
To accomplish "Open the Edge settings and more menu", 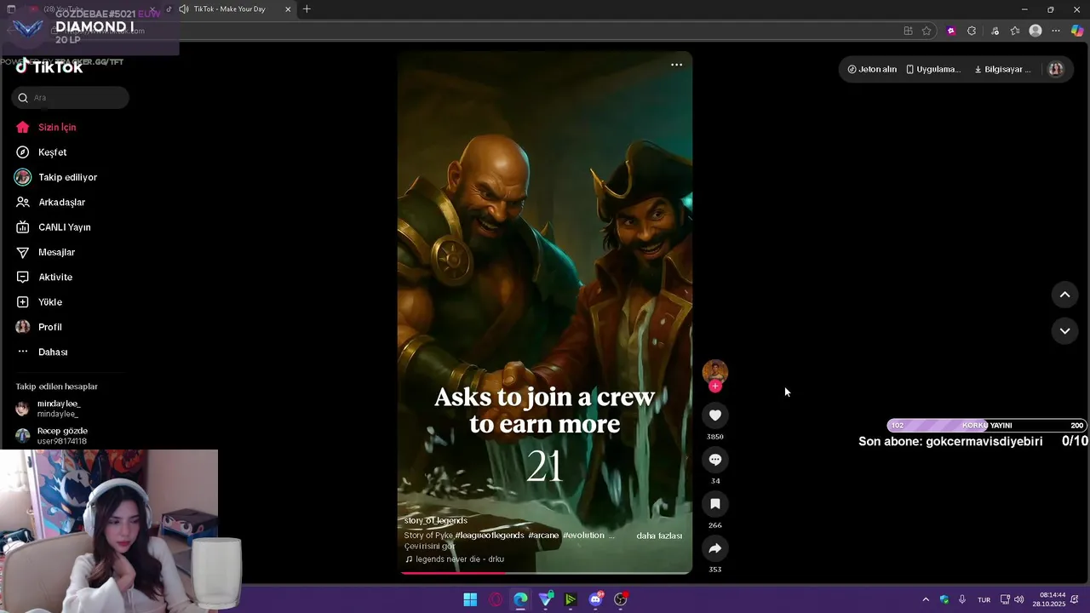I will pos(1056,31).
